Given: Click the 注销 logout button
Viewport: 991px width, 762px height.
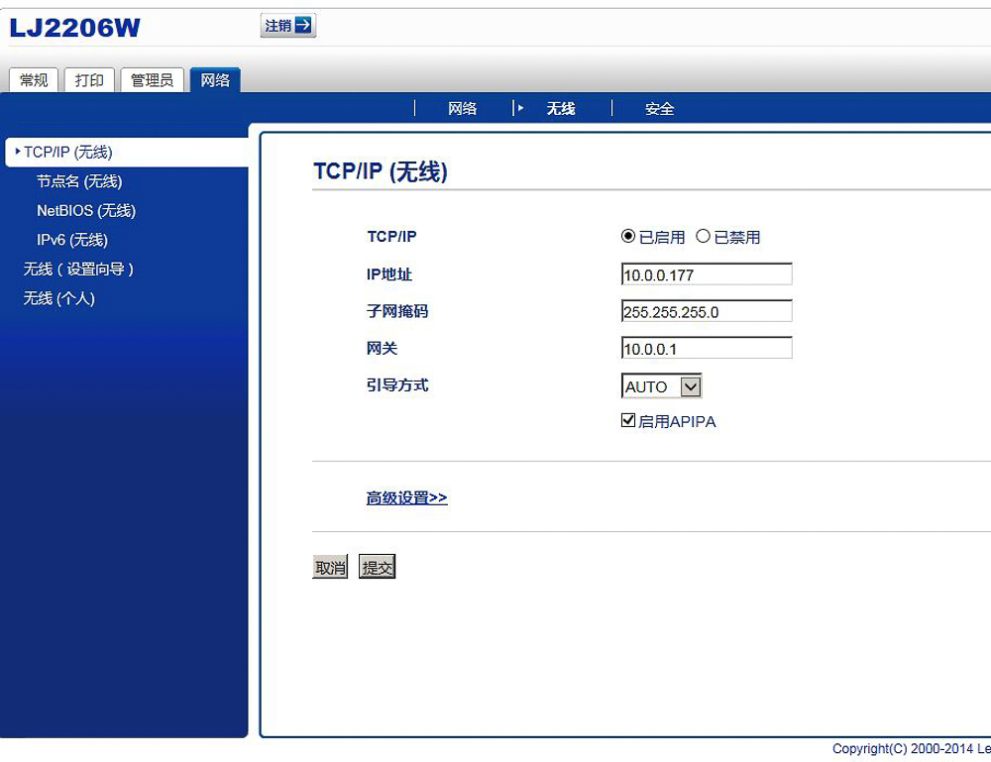Looking at the screenshot, I should (286, 26).
